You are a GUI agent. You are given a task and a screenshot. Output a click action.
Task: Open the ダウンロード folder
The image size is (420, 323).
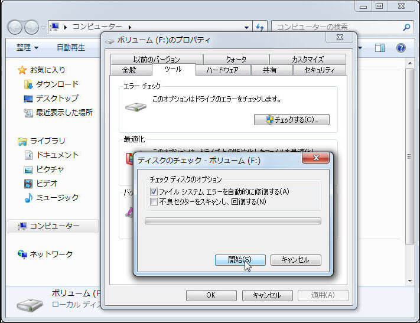(57, 84)
